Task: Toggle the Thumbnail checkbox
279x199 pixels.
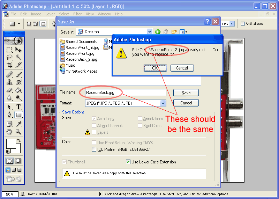Action: tap(64, 162)
